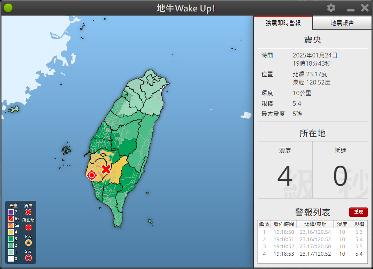The image size is (373, 269).
Task: Click the date text 2025年01月24日
Action: 315,55
